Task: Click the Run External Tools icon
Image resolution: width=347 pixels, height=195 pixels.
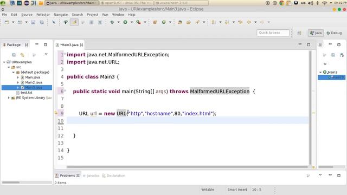Action: pos(139,22)
